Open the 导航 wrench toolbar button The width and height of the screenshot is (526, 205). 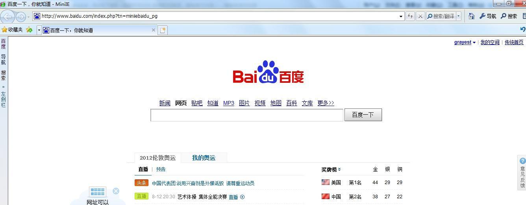488,16
